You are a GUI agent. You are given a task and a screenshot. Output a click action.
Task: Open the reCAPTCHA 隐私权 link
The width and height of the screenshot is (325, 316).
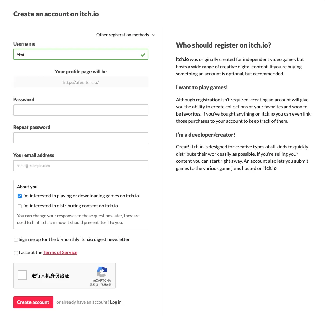click(94, 285)
